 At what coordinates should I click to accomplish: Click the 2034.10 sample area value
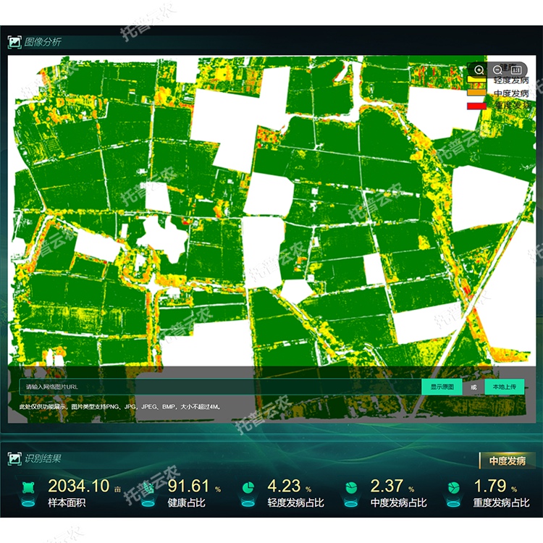pos(78,486)
